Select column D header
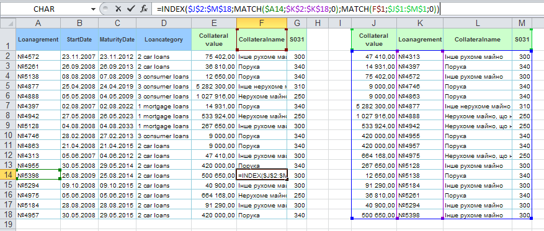The height and width of the screenshot is (231, 544). [x=164, y=23]
